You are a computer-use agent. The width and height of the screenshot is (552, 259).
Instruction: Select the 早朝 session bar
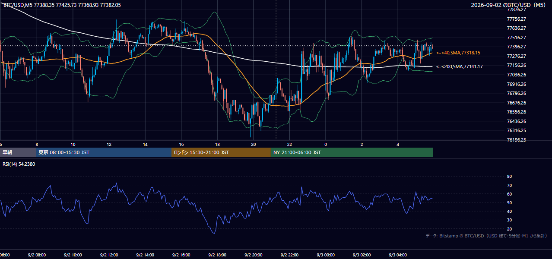pyautogui.click(x=18, y=152)
